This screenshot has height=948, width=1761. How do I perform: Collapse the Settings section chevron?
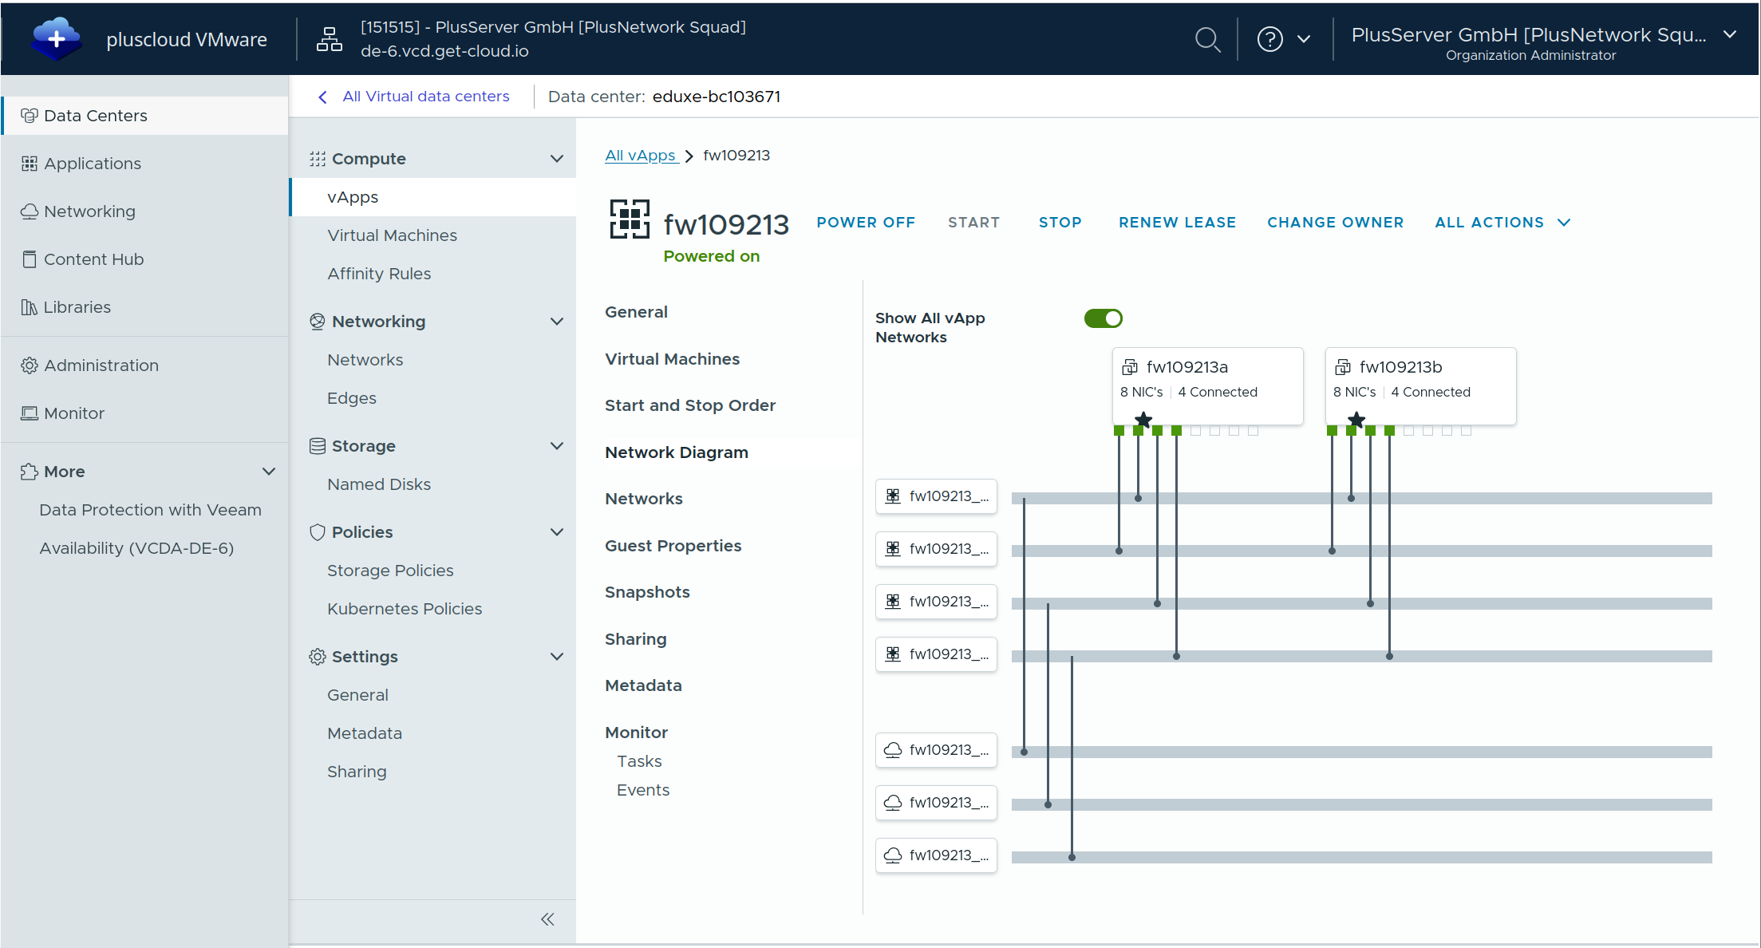pyautogui.click(x=557, y=657)
